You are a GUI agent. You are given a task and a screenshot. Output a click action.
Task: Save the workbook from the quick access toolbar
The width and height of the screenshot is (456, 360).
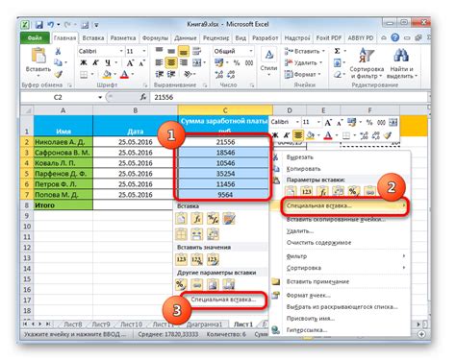point(39,25)
